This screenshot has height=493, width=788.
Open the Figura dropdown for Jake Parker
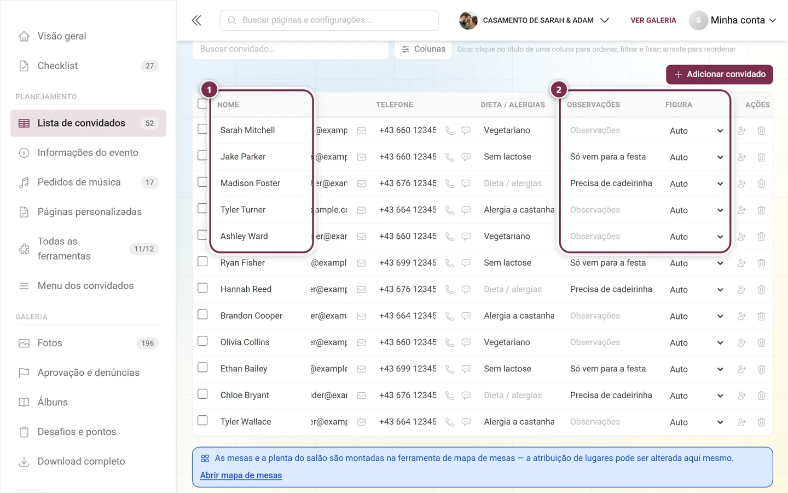[696, 157]
